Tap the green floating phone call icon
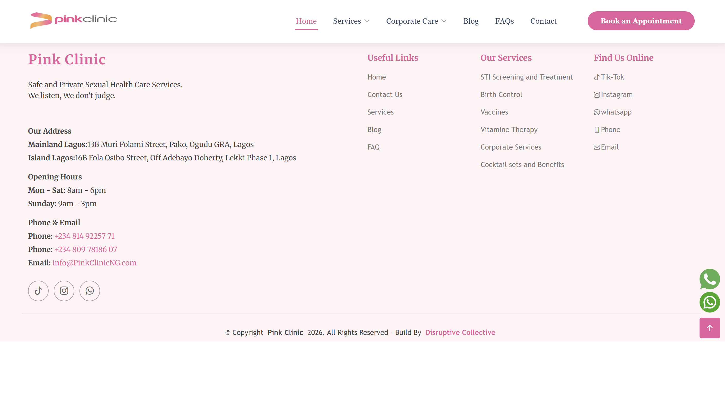Image resolution: width=725 pixels, height=407 pixels. coord(710,279)
